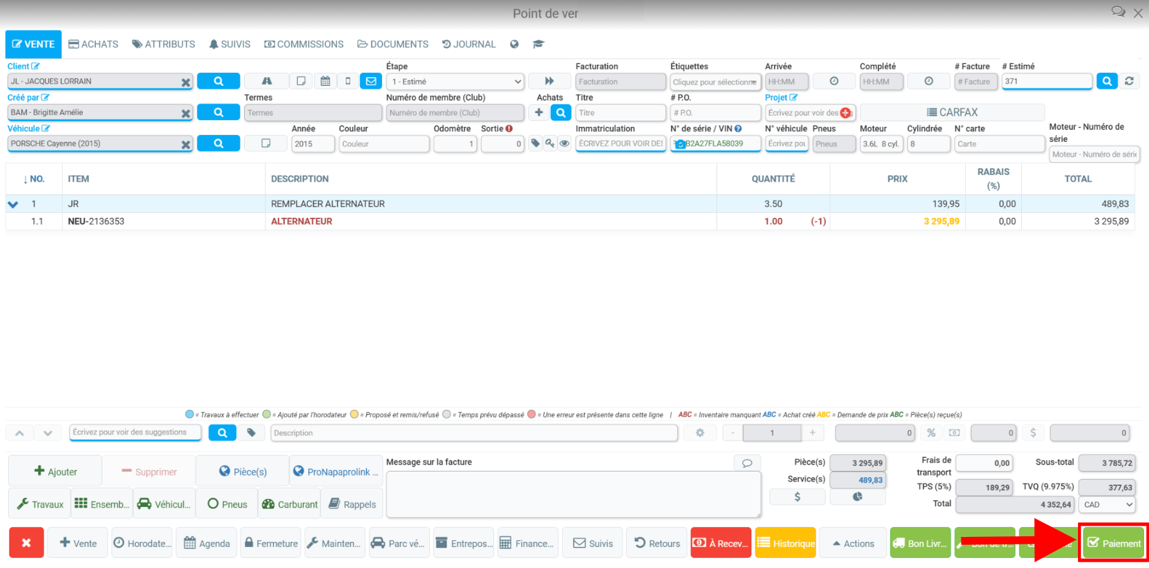
Task: Switch to the DOCUMENTS tab
Action: point(393,44)
